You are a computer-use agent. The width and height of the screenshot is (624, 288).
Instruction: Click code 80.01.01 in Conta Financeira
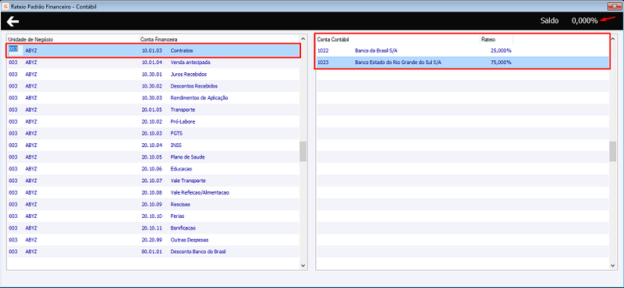click(x=151, y=251)
